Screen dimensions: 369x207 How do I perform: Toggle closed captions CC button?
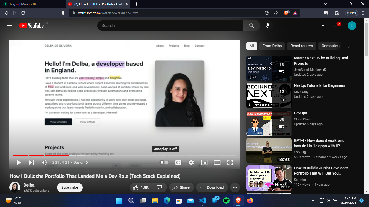coord(178,163)
